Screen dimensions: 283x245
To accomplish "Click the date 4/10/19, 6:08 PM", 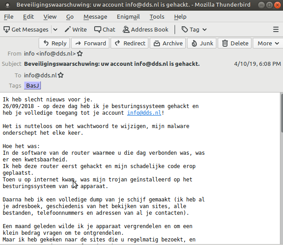I will [258, 64].
